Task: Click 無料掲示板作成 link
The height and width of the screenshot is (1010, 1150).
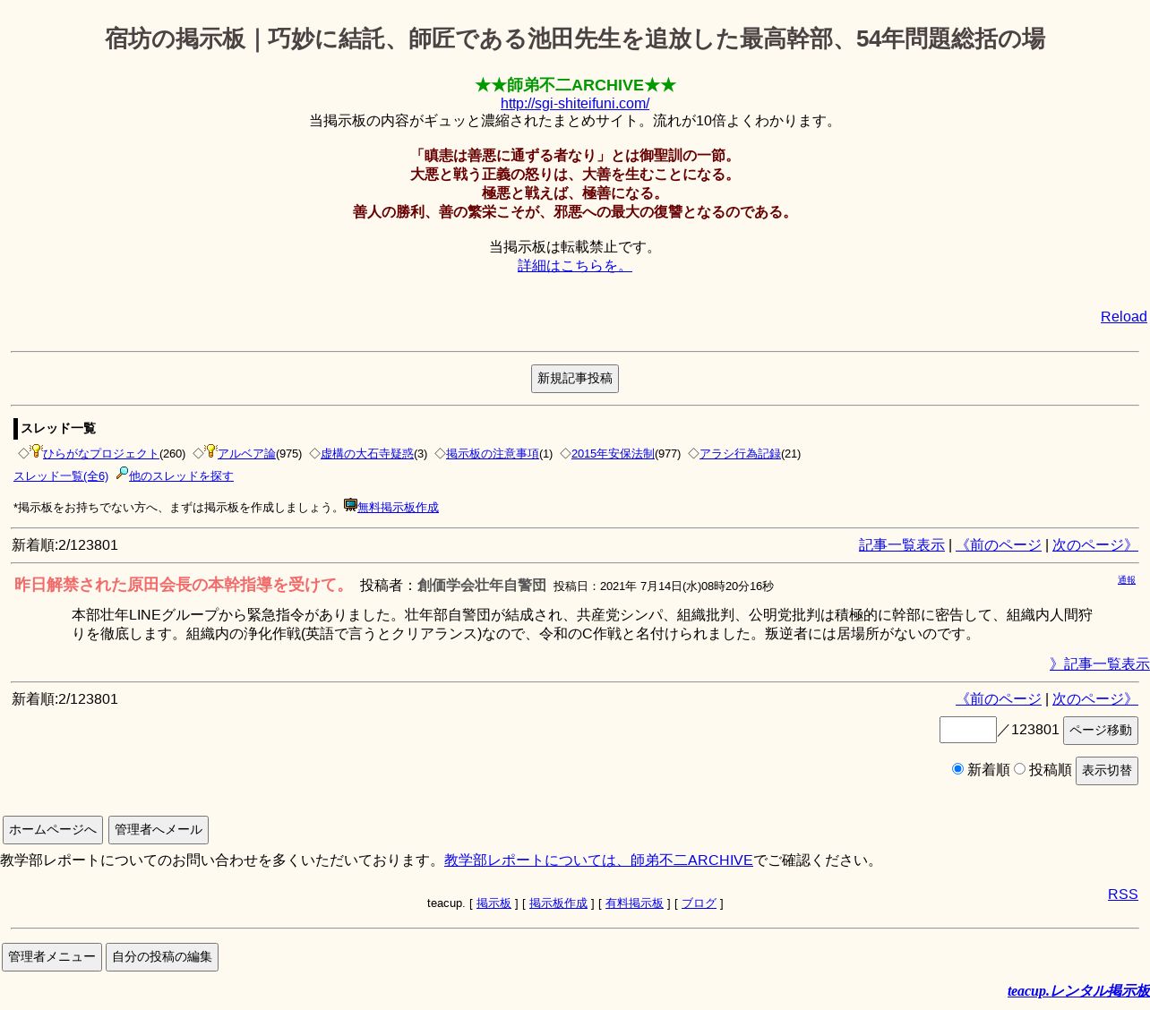Action: tap(398, 508)
